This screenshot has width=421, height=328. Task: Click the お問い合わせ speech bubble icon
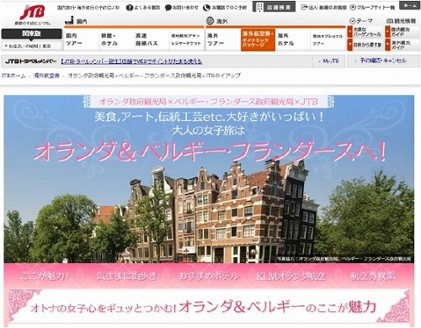[x=168, y=8]
